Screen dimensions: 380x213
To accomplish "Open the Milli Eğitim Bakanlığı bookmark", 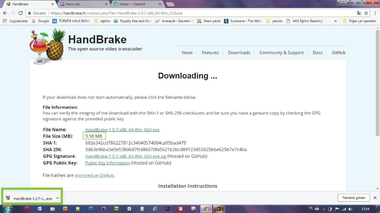I will coord(305,21).
